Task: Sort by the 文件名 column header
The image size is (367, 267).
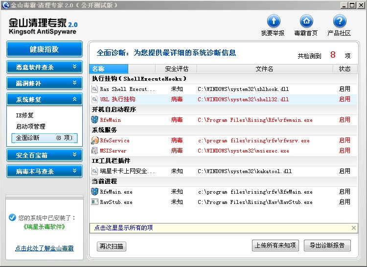Action: click(265, 69)
